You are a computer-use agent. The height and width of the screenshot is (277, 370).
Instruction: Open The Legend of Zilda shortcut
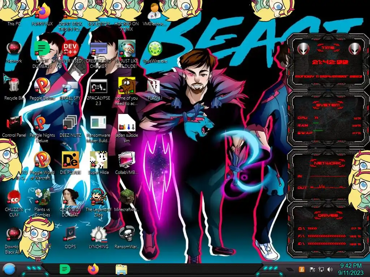(98, 203)
